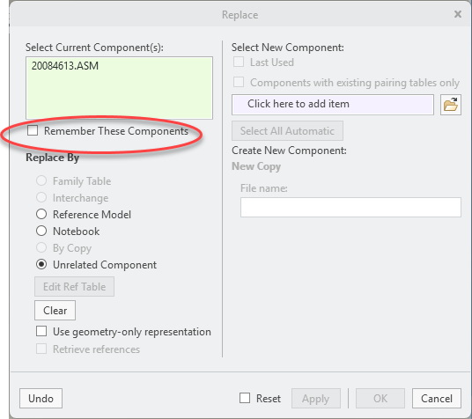Focus the File name text field
472x419 pixels.
(x=350, y=207)
